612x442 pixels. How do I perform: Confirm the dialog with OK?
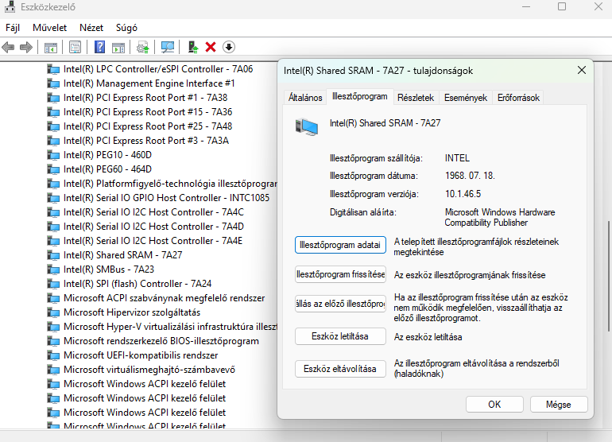(494, 404)
